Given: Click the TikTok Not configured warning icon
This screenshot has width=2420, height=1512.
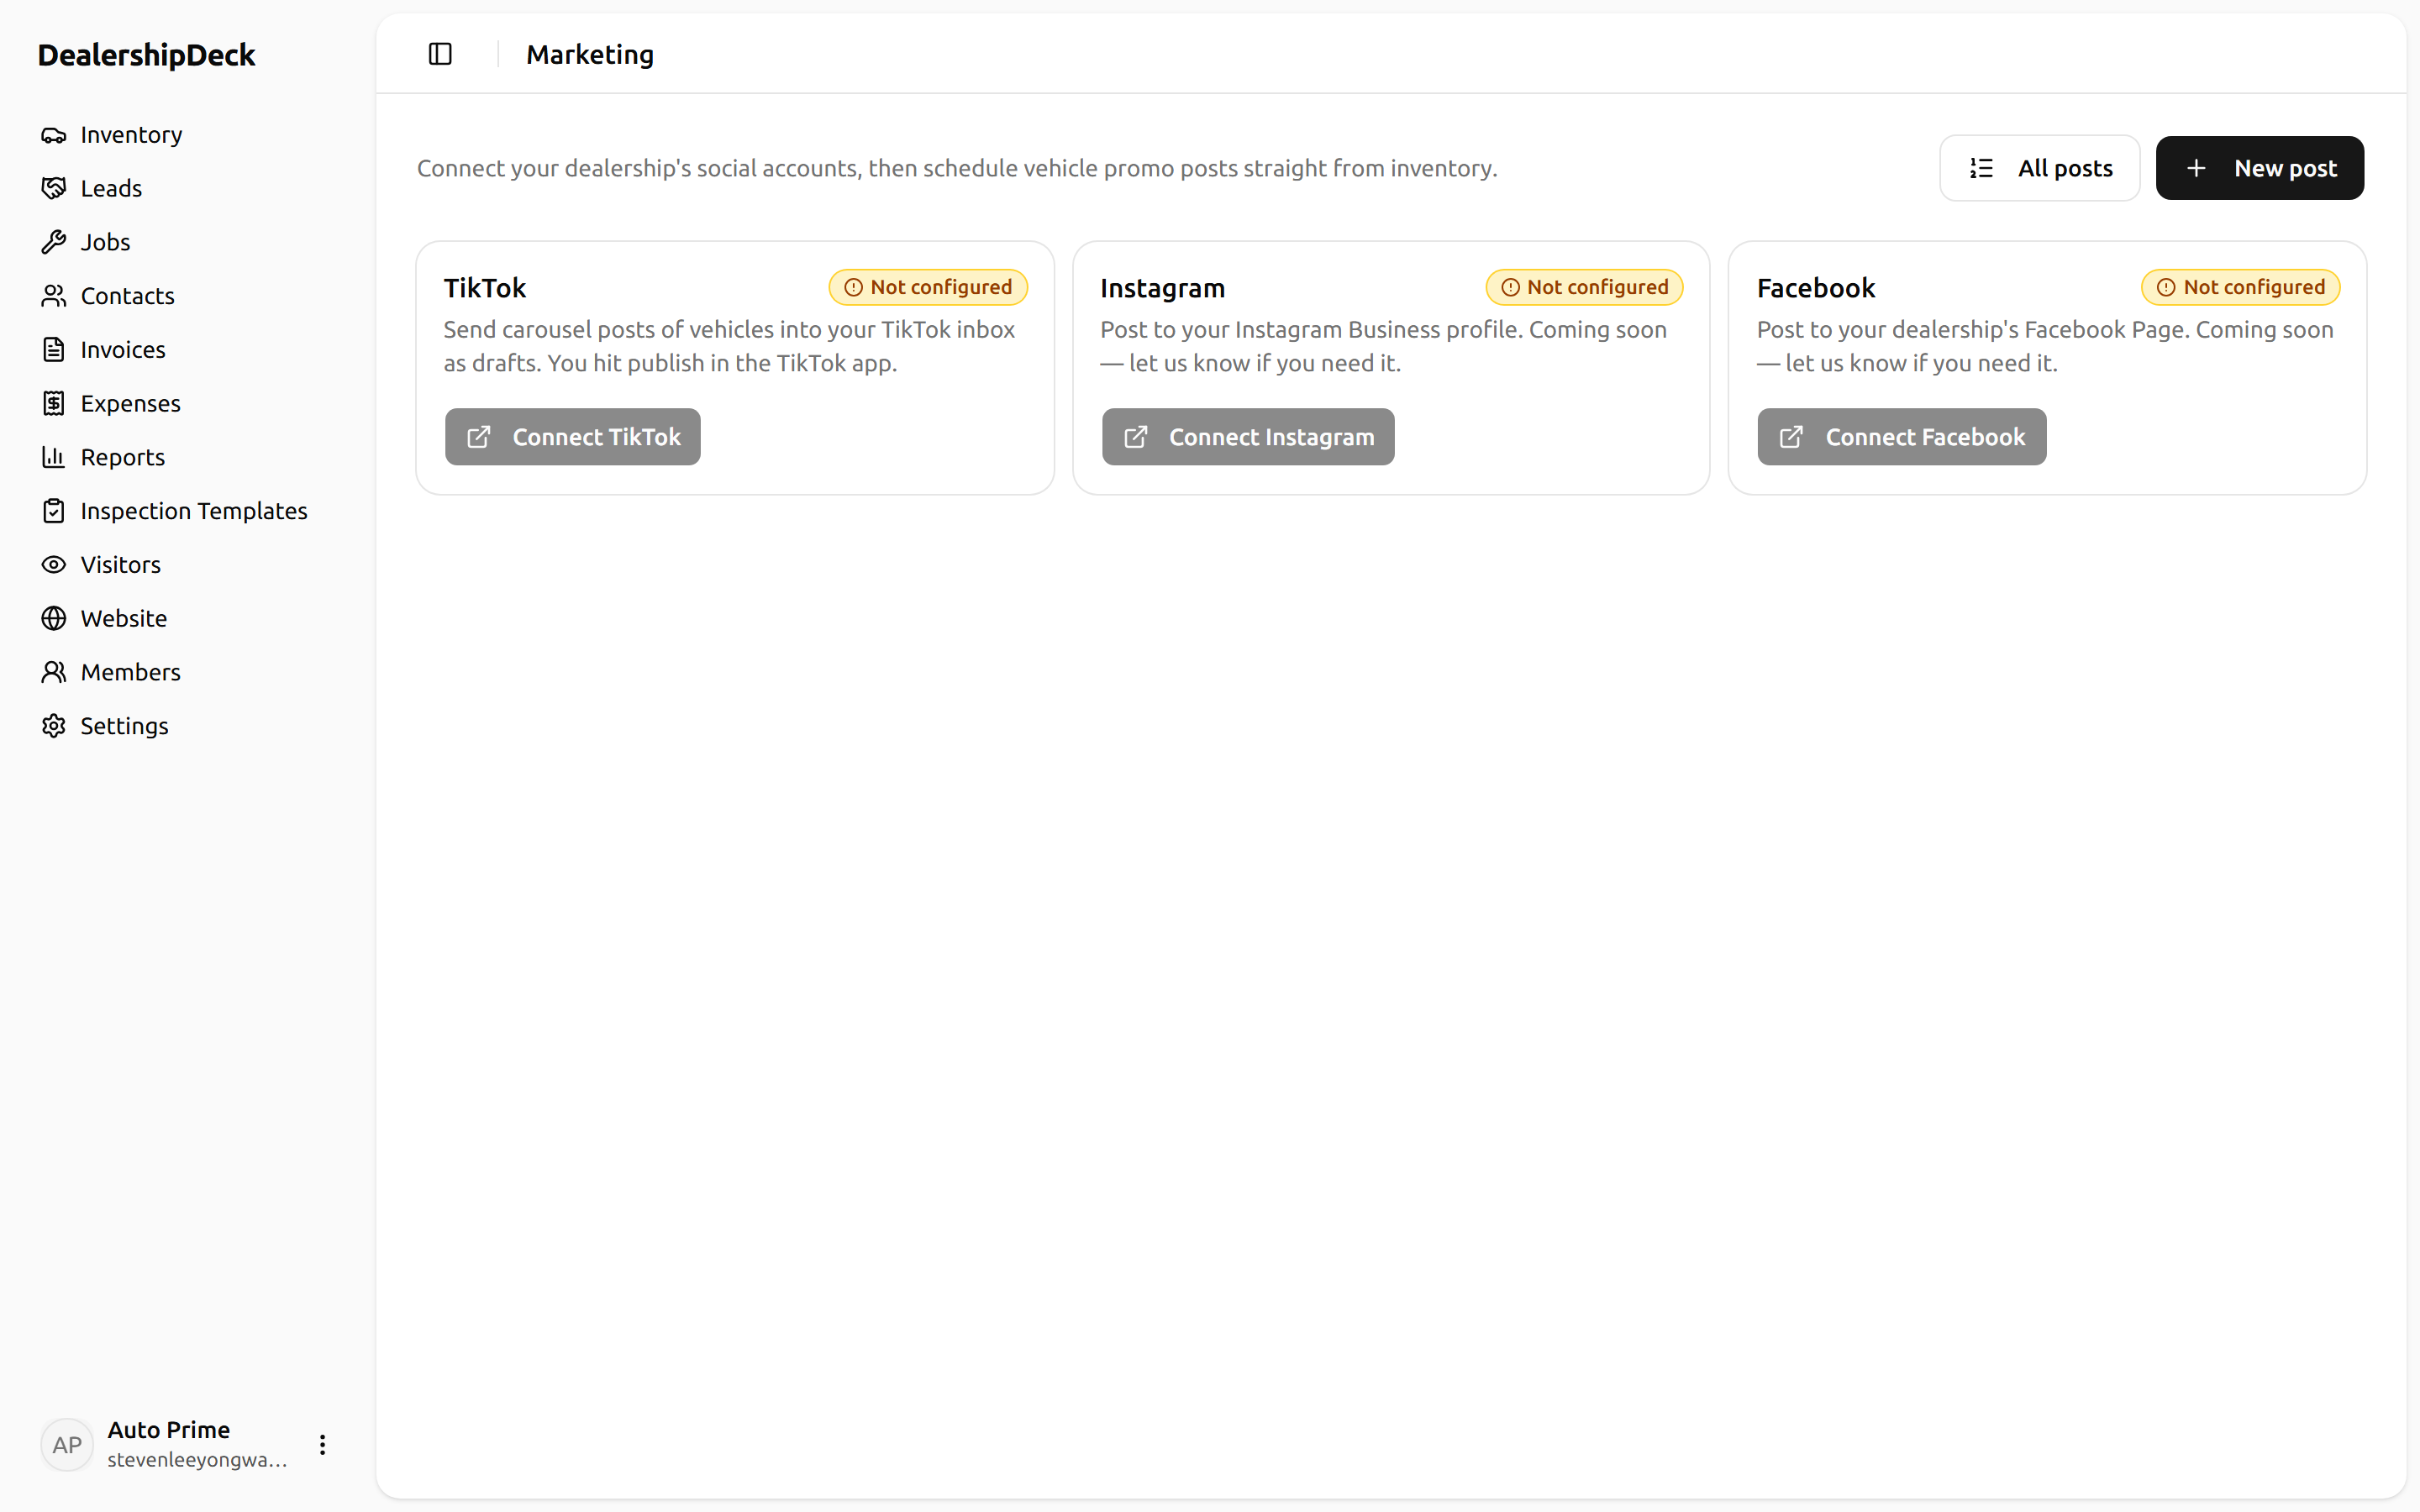Looking at the screenshot, I should (853, 288).
